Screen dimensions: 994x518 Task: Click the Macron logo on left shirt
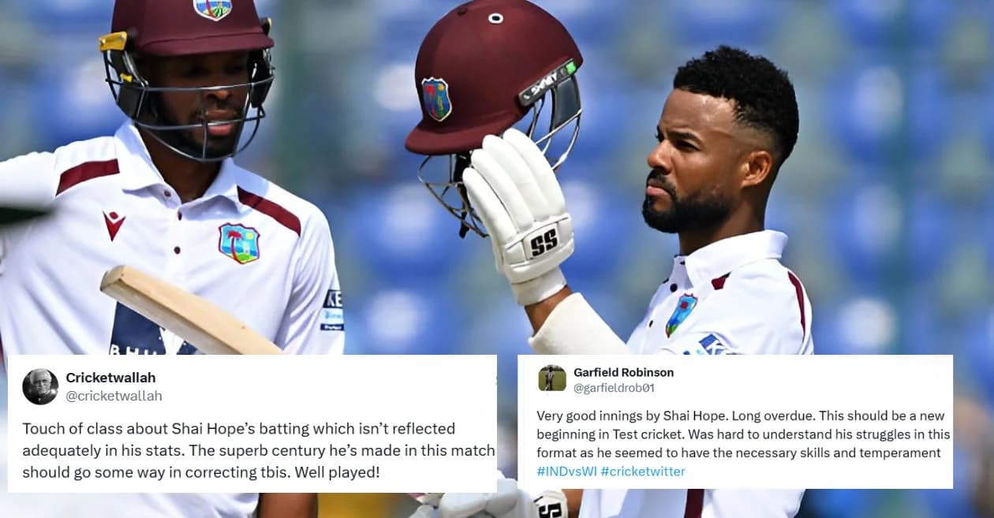tap(114, 225)
